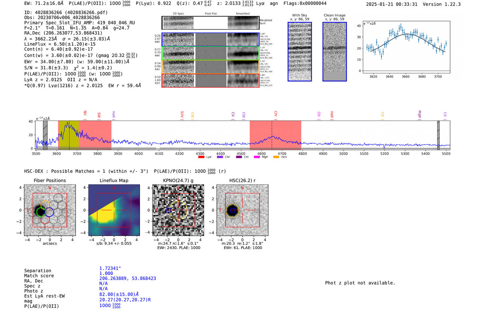Open the Lineflux Map panel

[x=114, y=210]
